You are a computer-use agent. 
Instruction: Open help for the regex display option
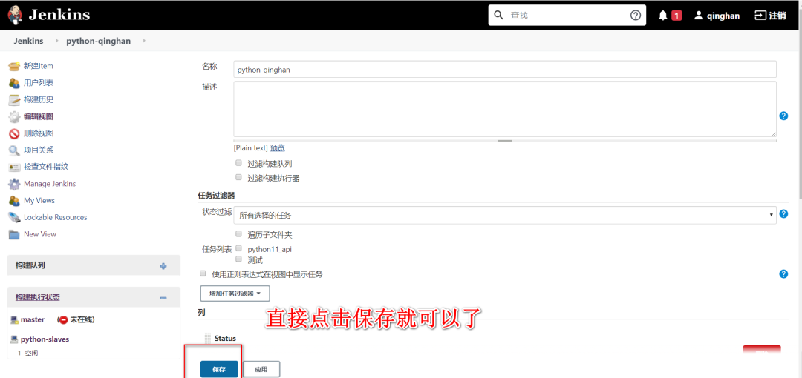(783, 274)
